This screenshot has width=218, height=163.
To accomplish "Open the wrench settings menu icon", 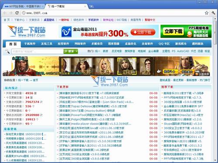I will pos(213,13).
